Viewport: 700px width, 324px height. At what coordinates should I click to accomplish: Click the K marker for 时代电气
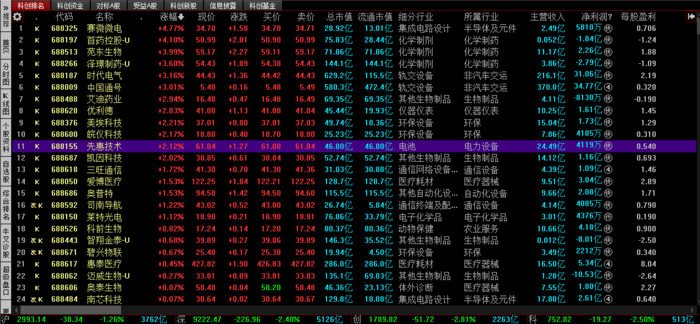click(37, 76)
